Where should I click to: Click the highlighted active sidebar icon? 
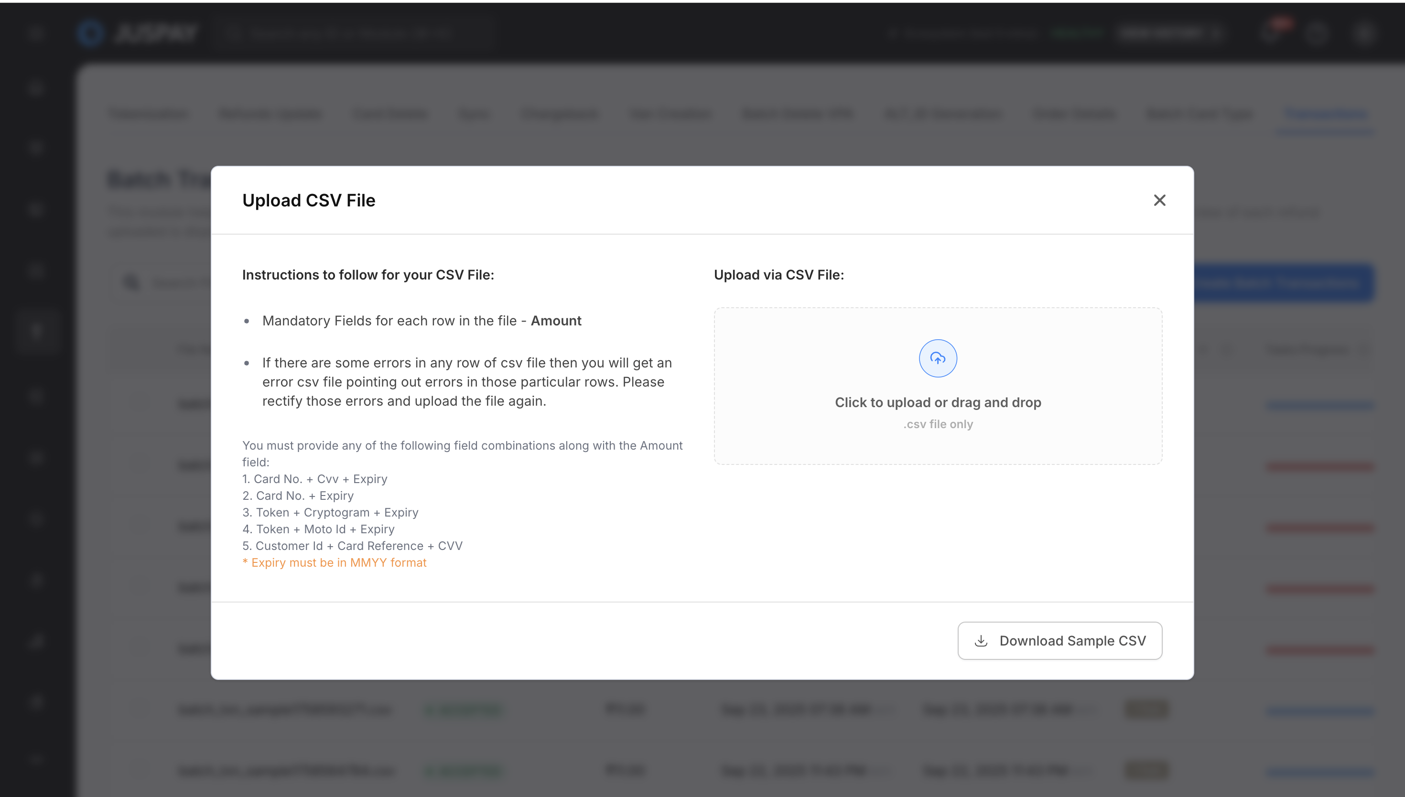point(36,331)
